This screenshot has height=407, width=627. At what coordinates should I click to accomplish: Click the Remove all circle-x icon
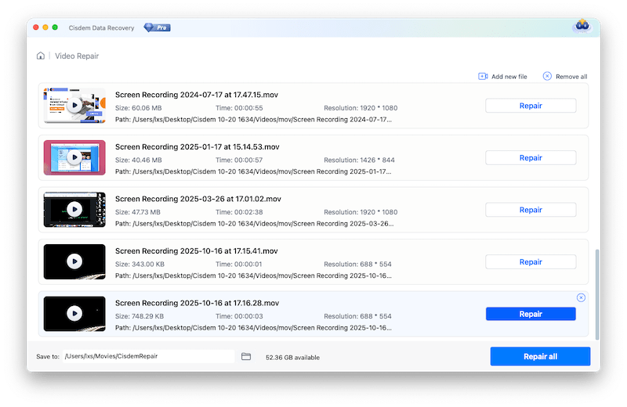coord(547,77)
